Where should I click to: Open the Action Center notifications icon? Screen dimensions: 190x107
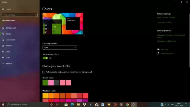point(186,104)
